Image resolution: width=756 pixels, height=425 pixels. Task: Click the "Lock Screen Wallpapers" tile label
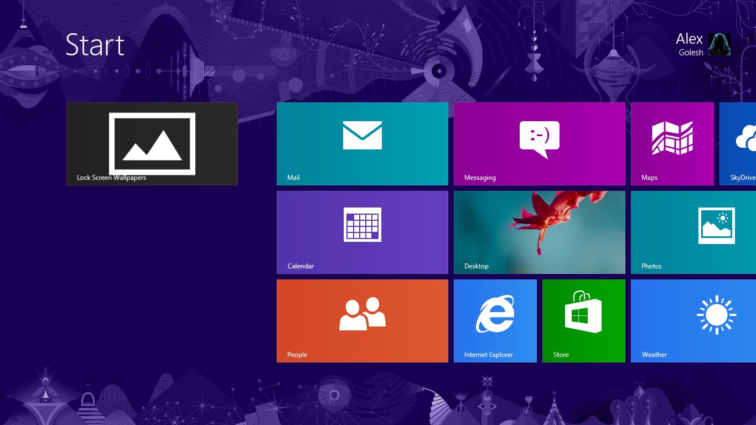pyautogui.click(x=111, y=178)
